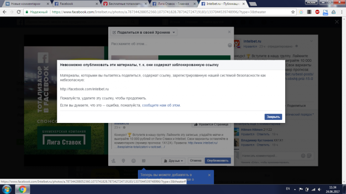Bookmark this page with the star icon
Screen dimensions: 346x194
tap(293, 12)
